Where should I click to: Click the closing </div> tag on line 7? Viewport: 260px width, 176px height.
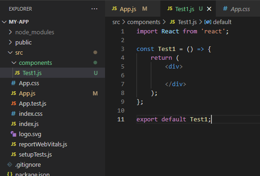pyautogui.click(x=175, y=84)
